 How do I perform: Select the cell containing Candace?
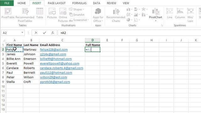[x=14, y=68]
